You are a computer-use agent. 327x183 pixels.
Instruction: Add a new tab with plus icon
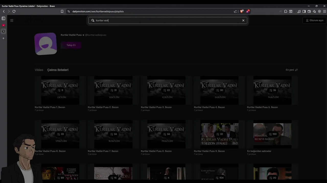(3, 38)
